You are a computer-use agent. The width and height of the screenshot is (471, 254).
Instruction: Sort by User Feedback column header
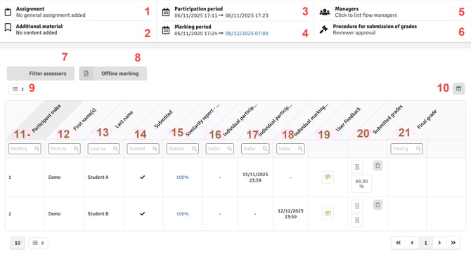click(x=348, y=119)
